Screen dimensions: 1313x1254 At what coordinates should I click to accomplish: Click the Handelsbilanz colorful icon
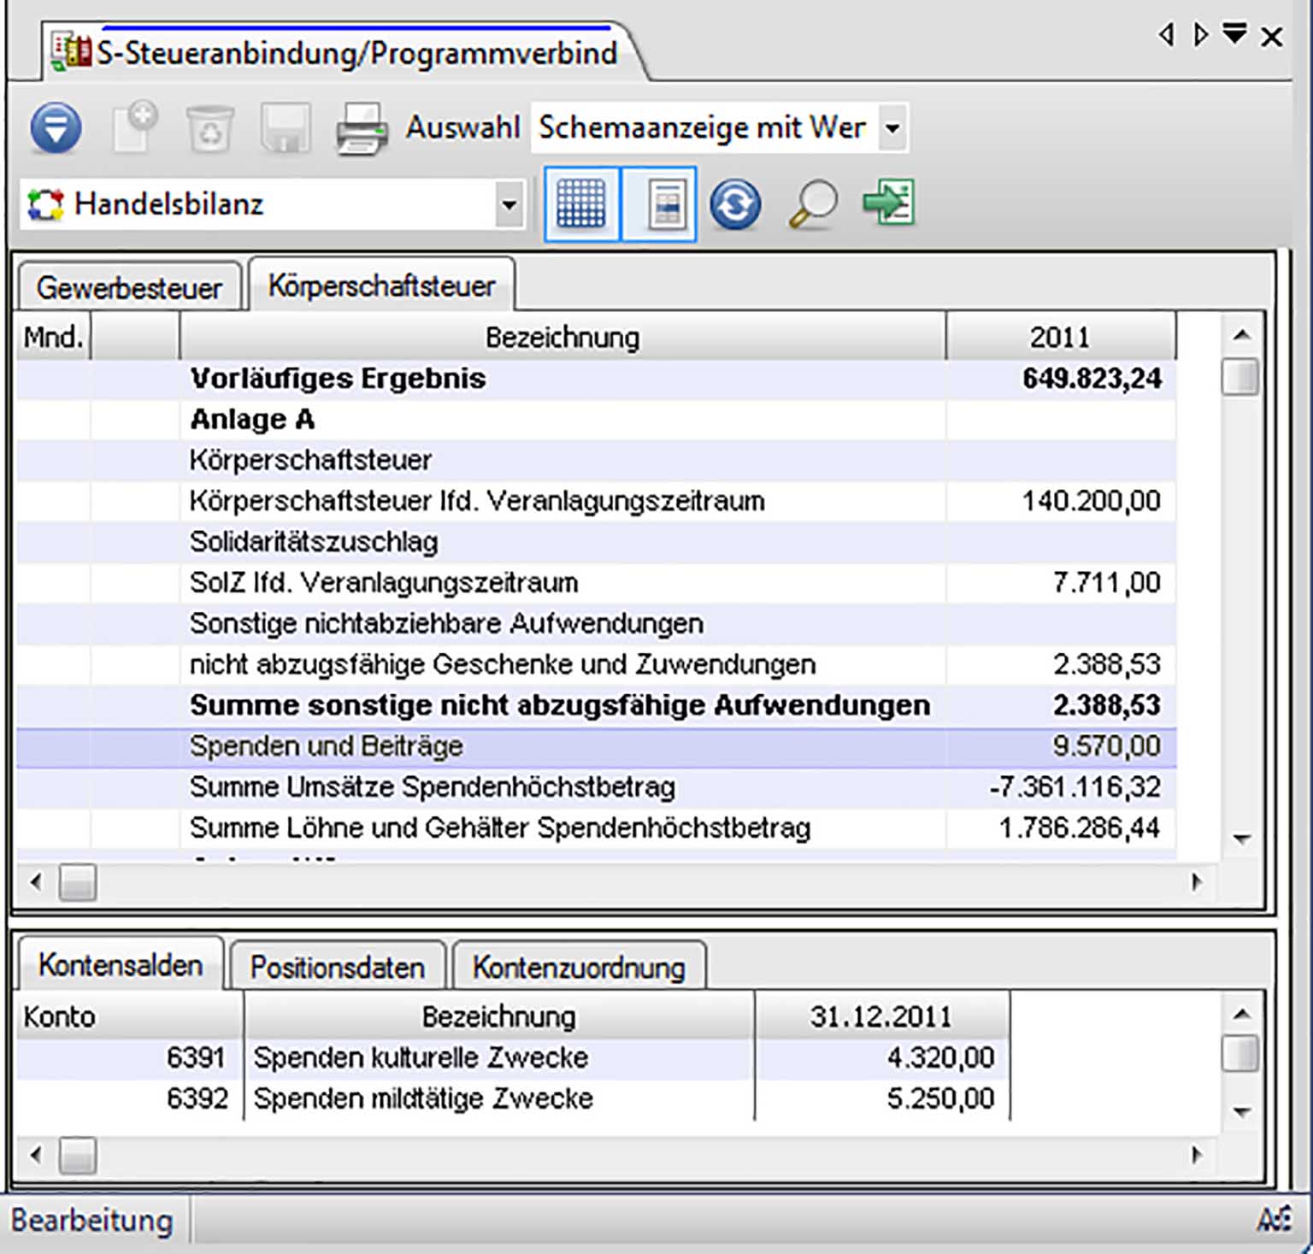tap(45, 204)
